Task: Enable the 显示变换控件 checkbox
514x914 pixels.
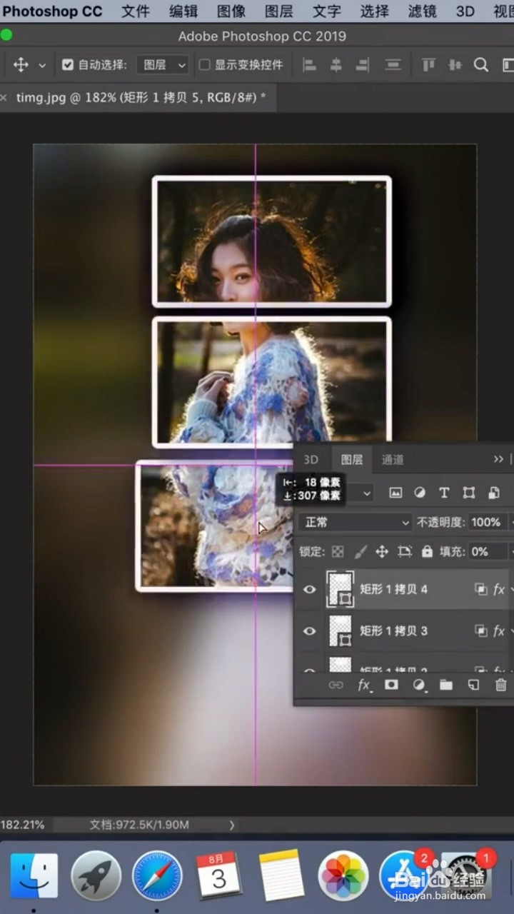Action: pyautogui.click(x=204, y=65)
